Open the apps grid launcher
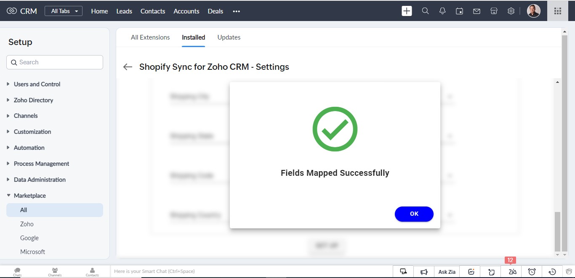The image size is (575, 278). (558, 11)
